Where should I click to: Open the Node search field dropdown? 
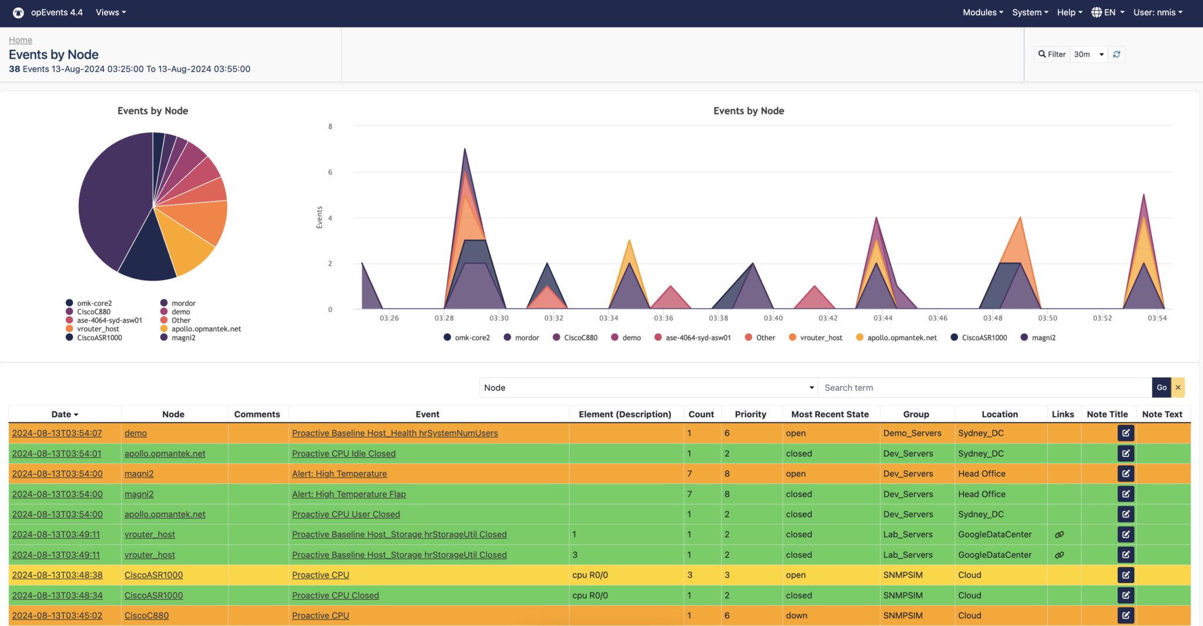click(x=648, y=387)
